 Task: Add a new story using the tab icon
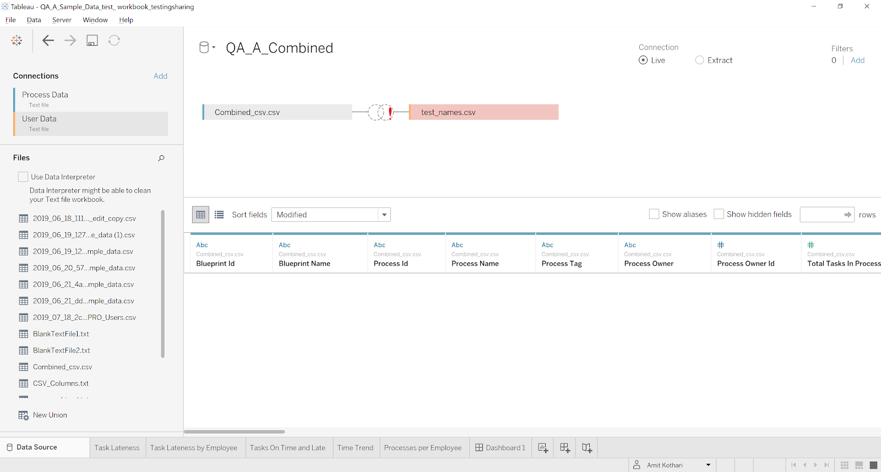tap(587, 448)
